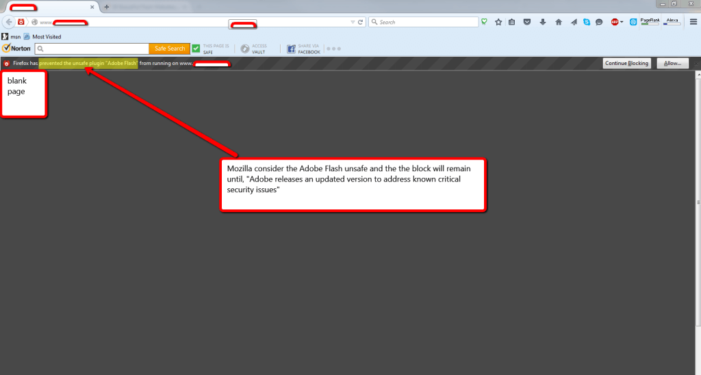The image size is (701, 375).
Task: Bookmark this page with the star icon
Action: click(x=498, y=22)
